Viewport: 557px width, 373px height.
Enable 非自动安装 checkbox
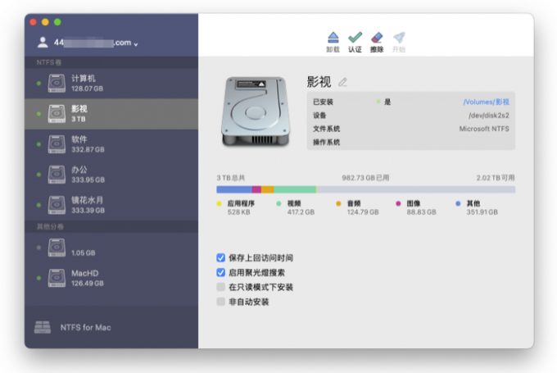(x=220, y=302)
